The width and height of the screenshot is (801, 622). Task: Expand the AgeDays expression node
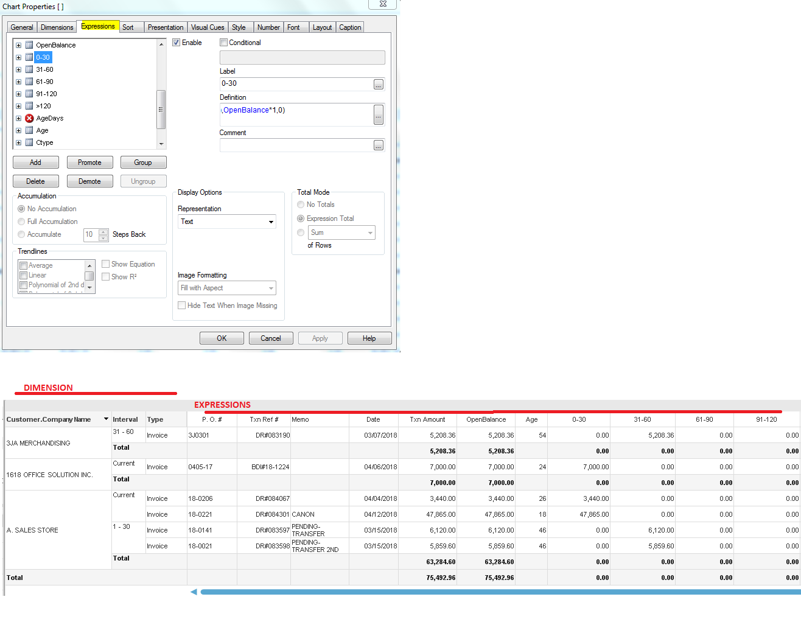tap(18, 118)
